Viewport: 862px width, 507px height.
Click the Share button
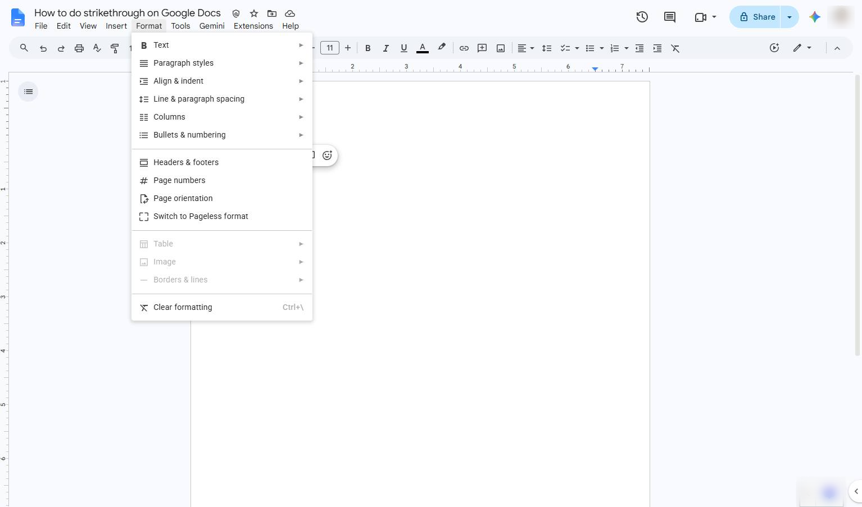pos(756,17)
